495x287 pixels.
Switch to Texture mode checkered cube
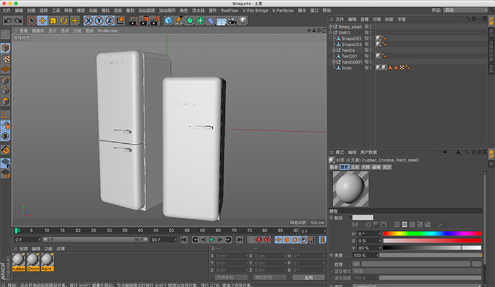click(5, 58)
